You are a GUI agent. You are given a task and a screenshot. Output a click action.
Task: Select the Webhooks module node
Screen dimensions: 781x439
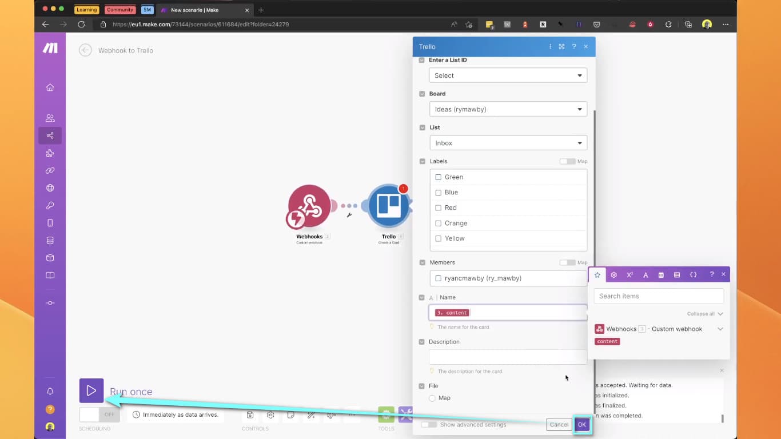coord(309,207)
